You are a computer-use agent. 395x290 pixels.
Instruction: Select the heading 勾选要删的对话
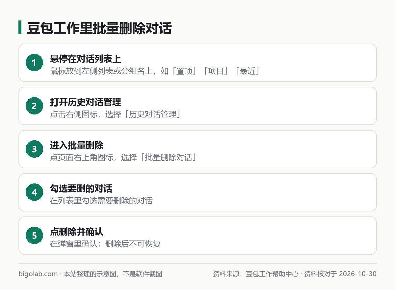click(x=81, y=189)
